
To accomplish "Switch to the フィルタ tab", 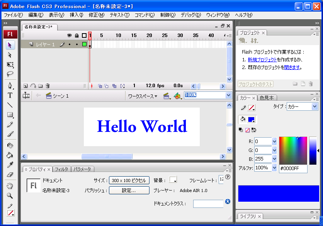I will pyautogui.click(x=61, y=169).
